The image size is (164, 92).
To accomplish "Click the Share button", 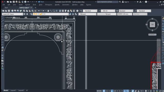I will click(41, 2).
